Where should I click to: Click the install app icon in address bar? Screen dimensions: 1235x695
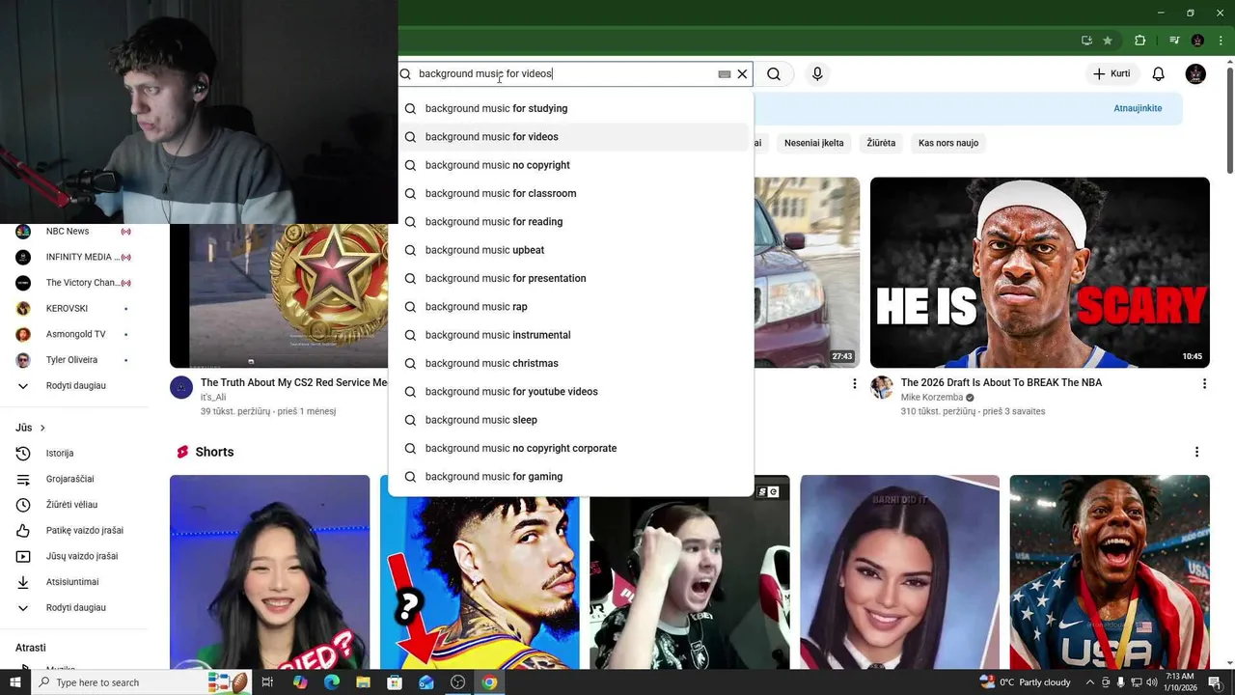pyautogui.click(x=1086, y=41)
